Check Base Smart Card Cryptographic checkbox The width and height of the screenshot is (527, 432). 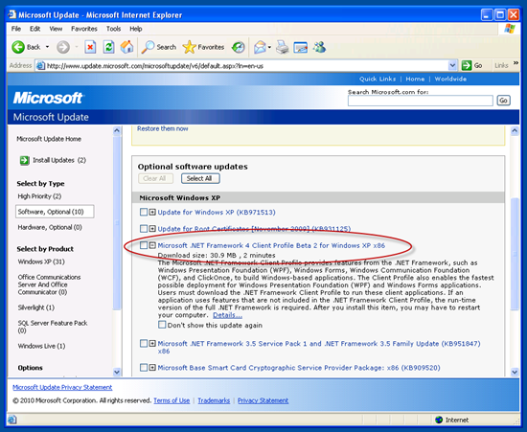pyautogui.click(x=144, y=367)
